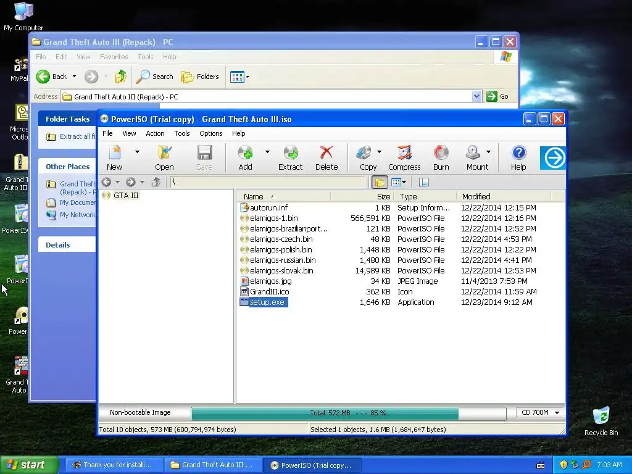Select the My Computer desktop icon

(23, 17)
